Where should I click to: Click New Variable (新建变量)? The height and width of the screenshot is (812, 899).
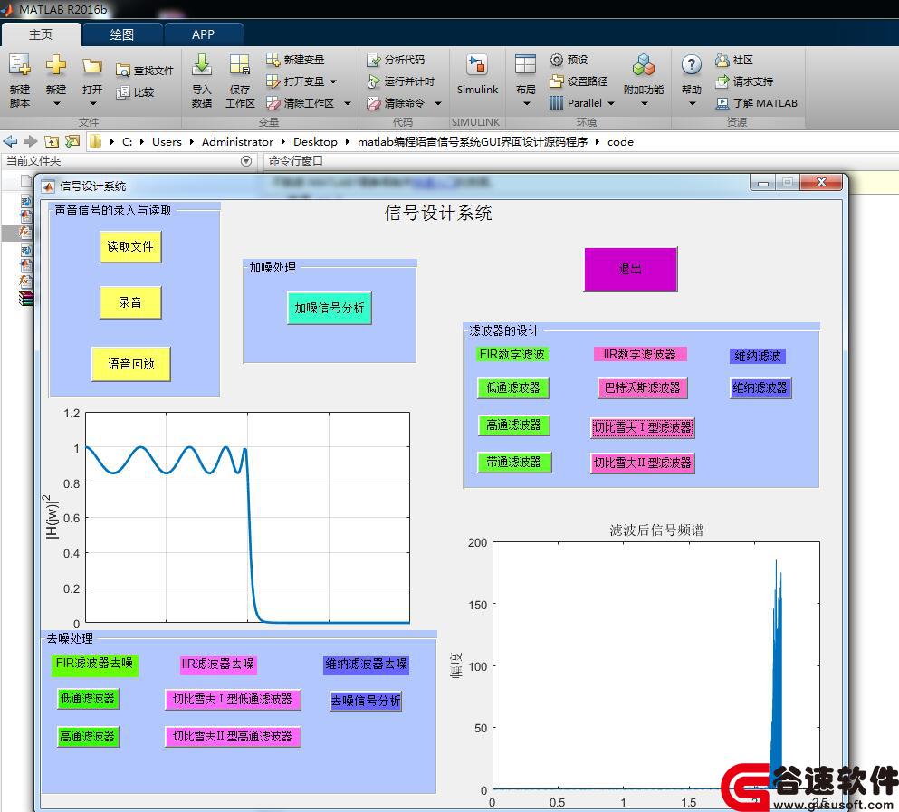pyautogui.click(x=295, y=59)
